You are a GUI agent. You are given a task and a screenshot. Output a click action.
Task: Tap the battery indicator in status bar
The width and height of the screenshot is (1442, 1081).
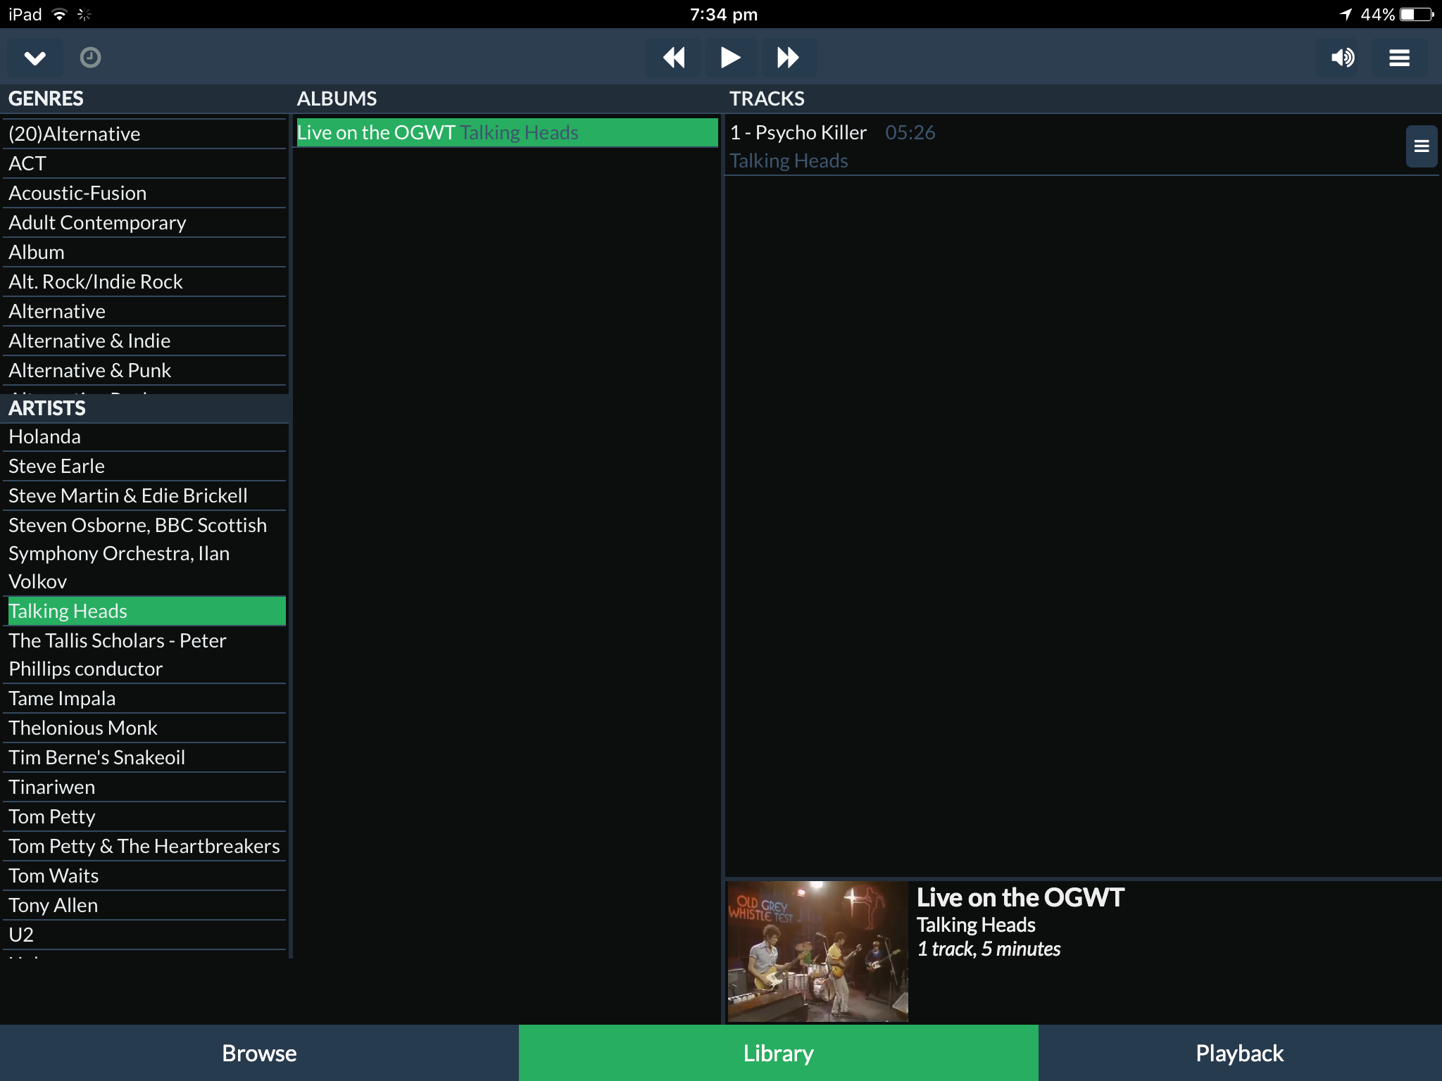click(1417, 14)
